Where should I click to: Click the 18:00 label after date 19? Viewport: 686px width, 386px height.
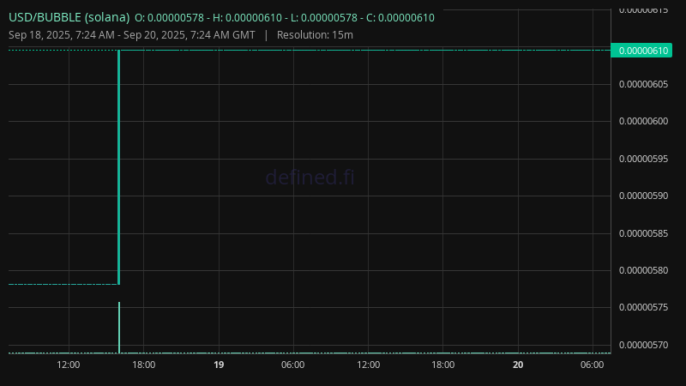pos(443,365)
